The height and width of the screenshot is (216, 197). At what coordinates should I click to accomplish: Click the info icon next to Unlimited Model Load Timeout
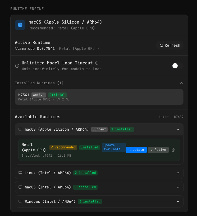click(x=97, y=63)
